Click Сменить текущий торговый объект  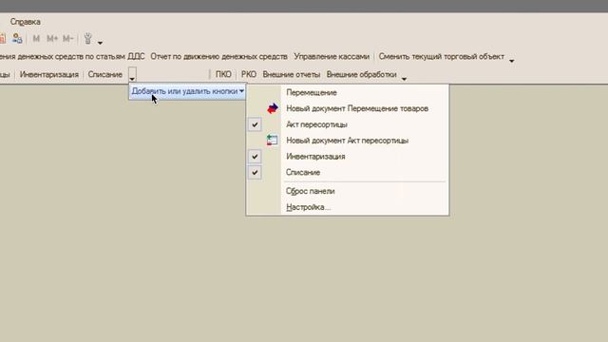pos(441,57)
